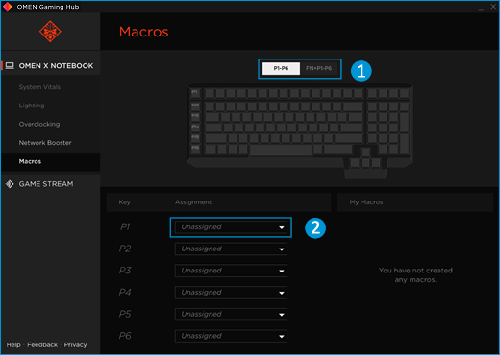Viewport: 500px width, 355px height.
Task: Select the P6 key on keyboard image
Action: (195, 149)
